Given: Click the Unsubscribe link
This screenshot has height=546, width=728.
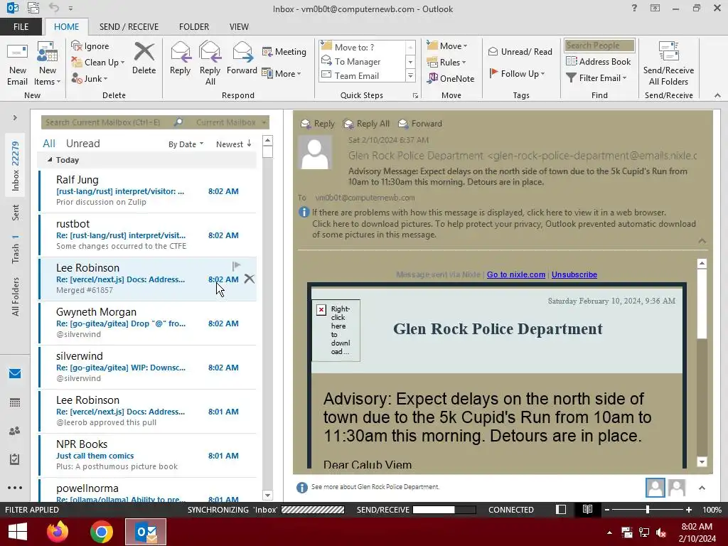Looking at the screenshot, I should (574, 274).
